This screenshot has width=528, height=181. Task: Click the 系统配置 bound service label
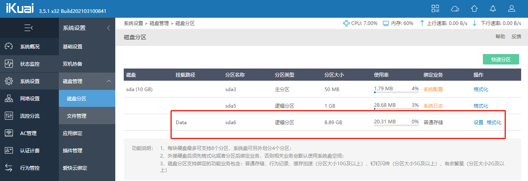[433, 89]
